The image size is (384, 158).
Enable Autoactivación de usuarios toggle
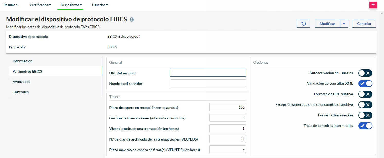(x=365, y=73)
